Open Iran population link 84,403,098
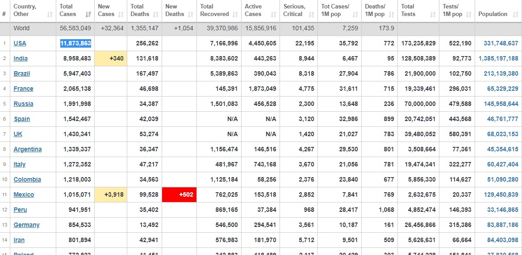The height and width of the screenshot is (255, 522). point(503,240)
